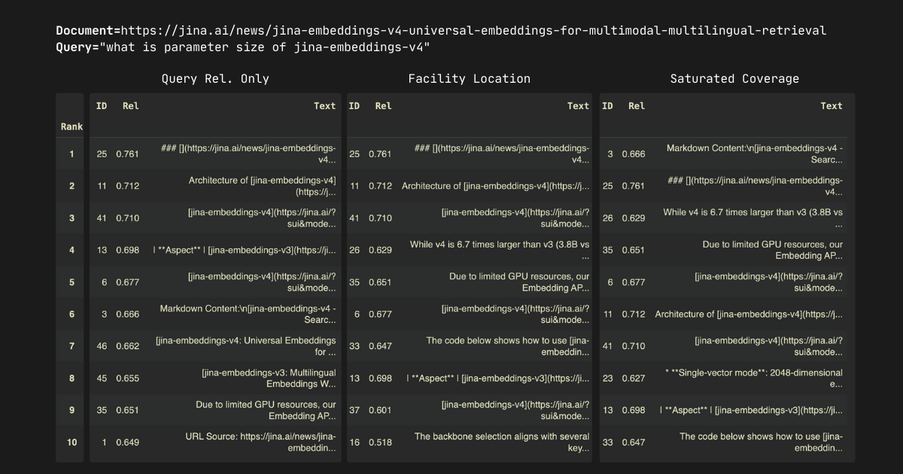Click Rel 0.677 in Query Rel. Only table
The width and height of the screenshot is (903, 474).
tap(128, 282)
